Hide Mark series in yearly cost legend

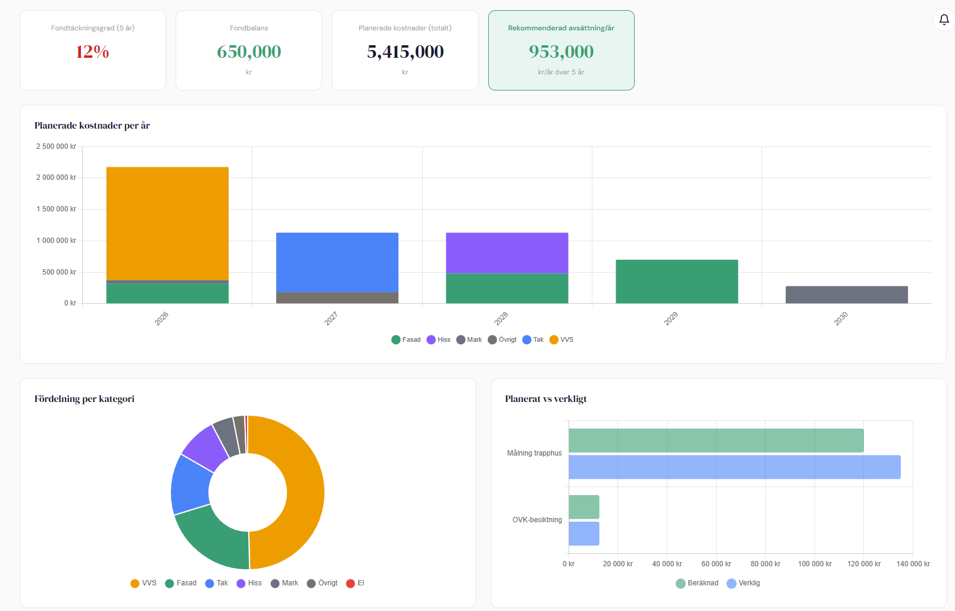(469, 339)
